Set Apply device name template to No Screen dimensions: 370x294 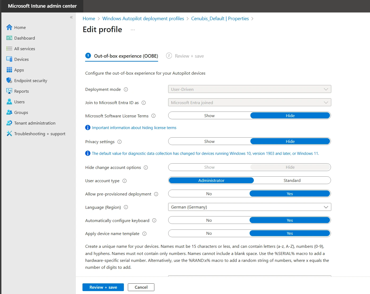click(209, 233)
